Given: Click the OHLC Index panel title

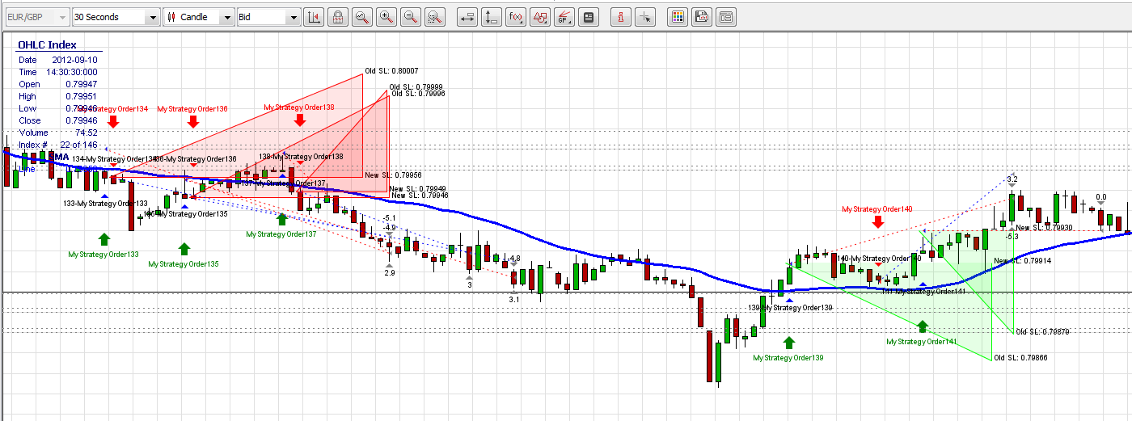Looking at the screenshot, I should coord(48,45).
